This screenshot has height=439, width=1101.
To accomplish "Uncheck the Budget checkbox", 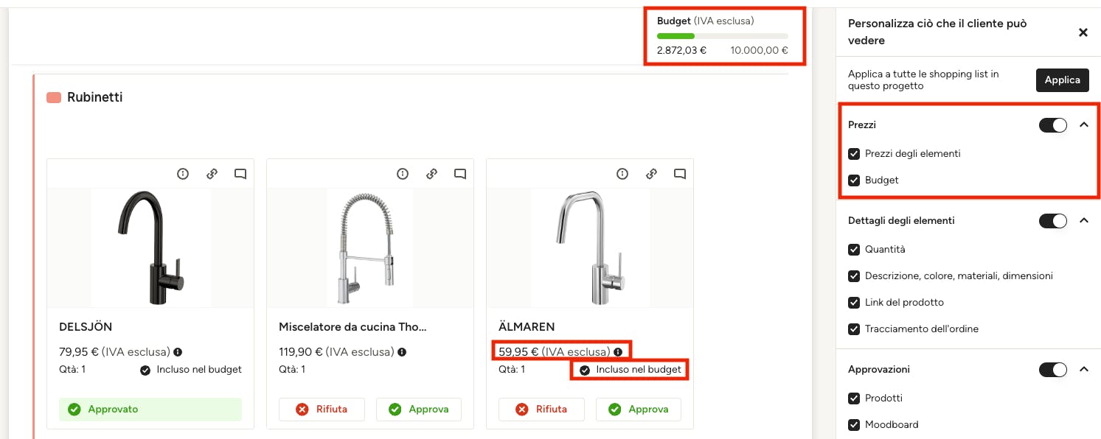I will pos(854,180).
